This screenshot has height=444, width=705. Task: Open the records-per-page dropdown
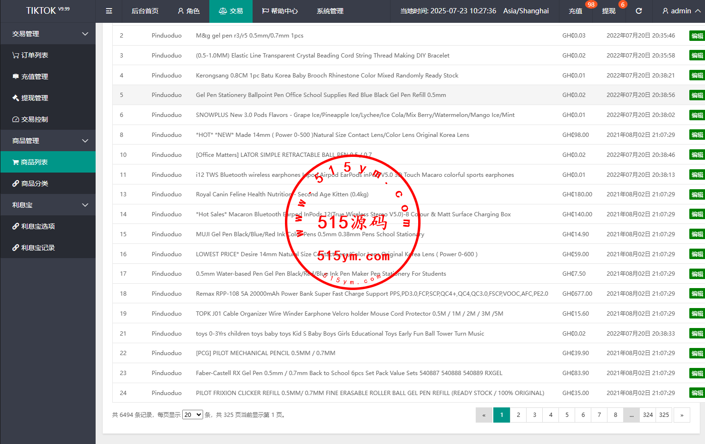193,415
